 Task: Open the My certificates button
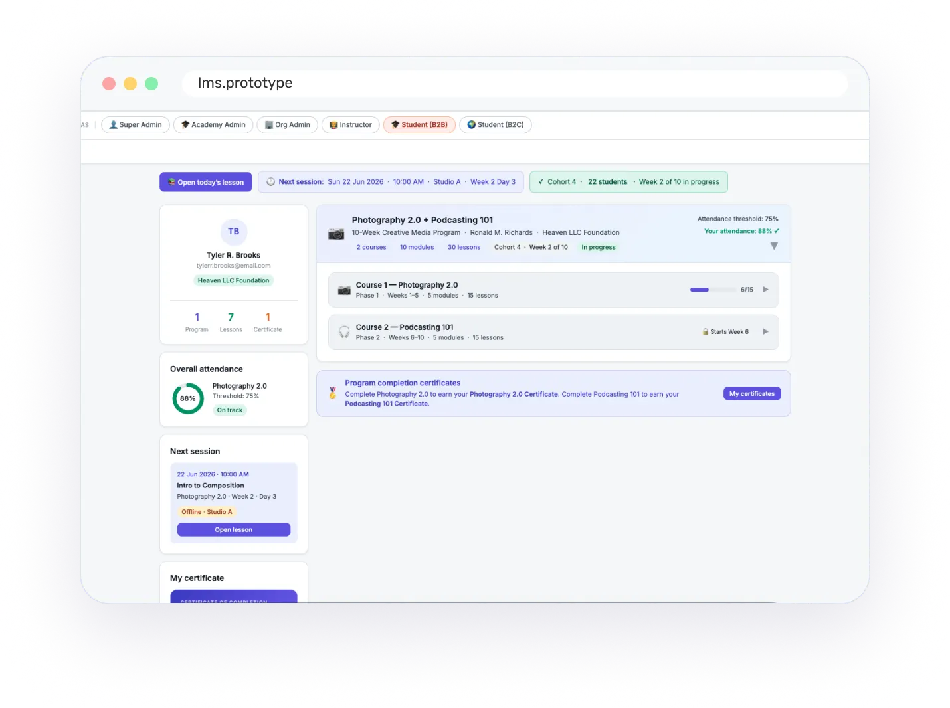(752, 394)
